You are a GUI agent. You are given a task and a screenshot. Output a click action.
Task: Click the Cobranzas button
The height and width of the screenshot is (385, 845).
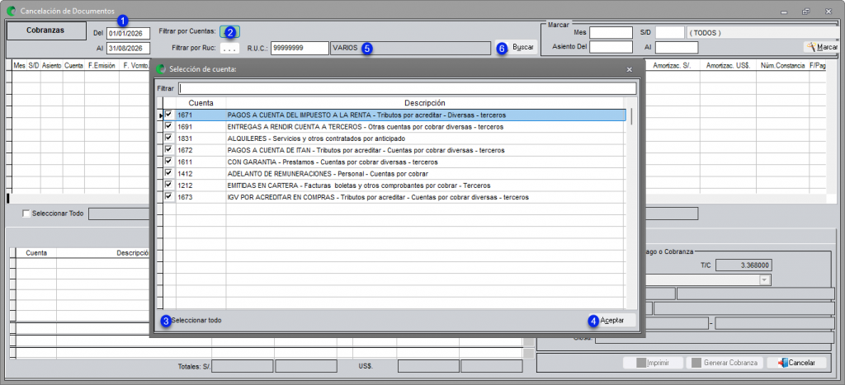click(46, 31)
